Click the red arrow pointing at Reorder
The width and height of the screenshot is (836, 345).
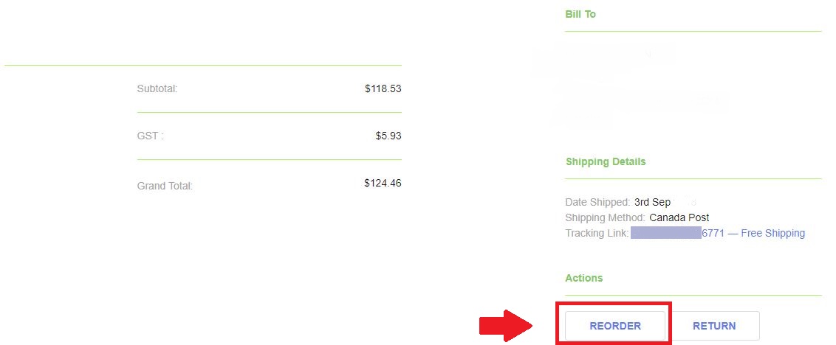point(506,325)
